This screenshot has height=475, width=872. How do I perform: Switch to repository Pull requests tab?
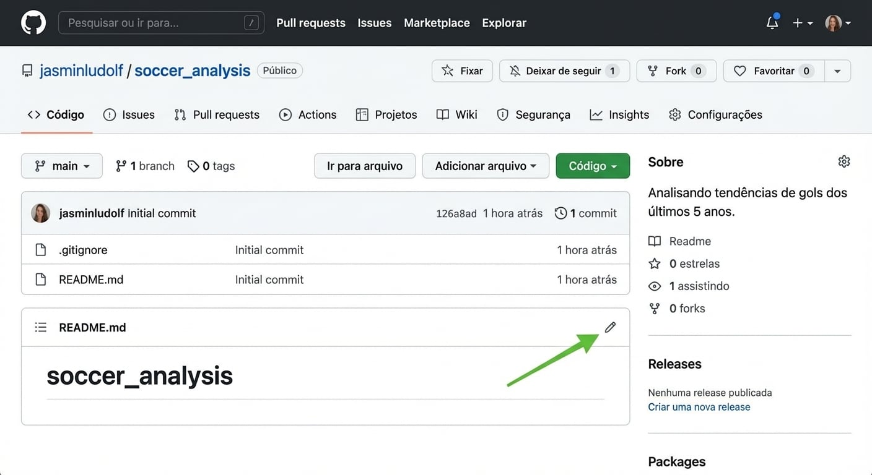(217, 114)
